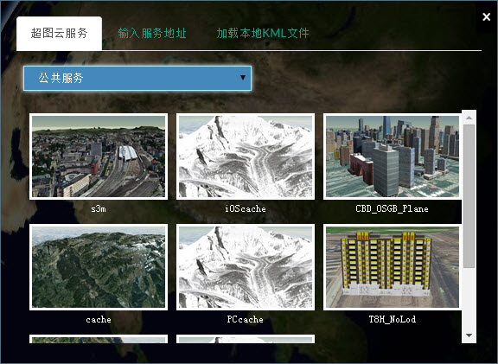Viewport: 498px width, 364px height.
Task: Open the 加载本地KML文件 tab
Action: coord(263,33)
